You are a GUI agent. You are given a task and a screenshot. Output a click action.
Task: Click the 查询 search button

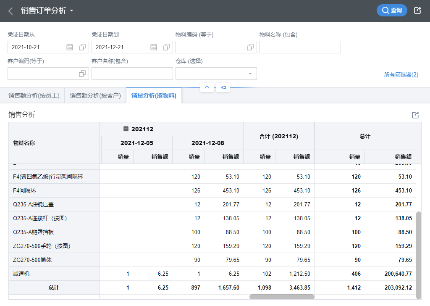392,11
